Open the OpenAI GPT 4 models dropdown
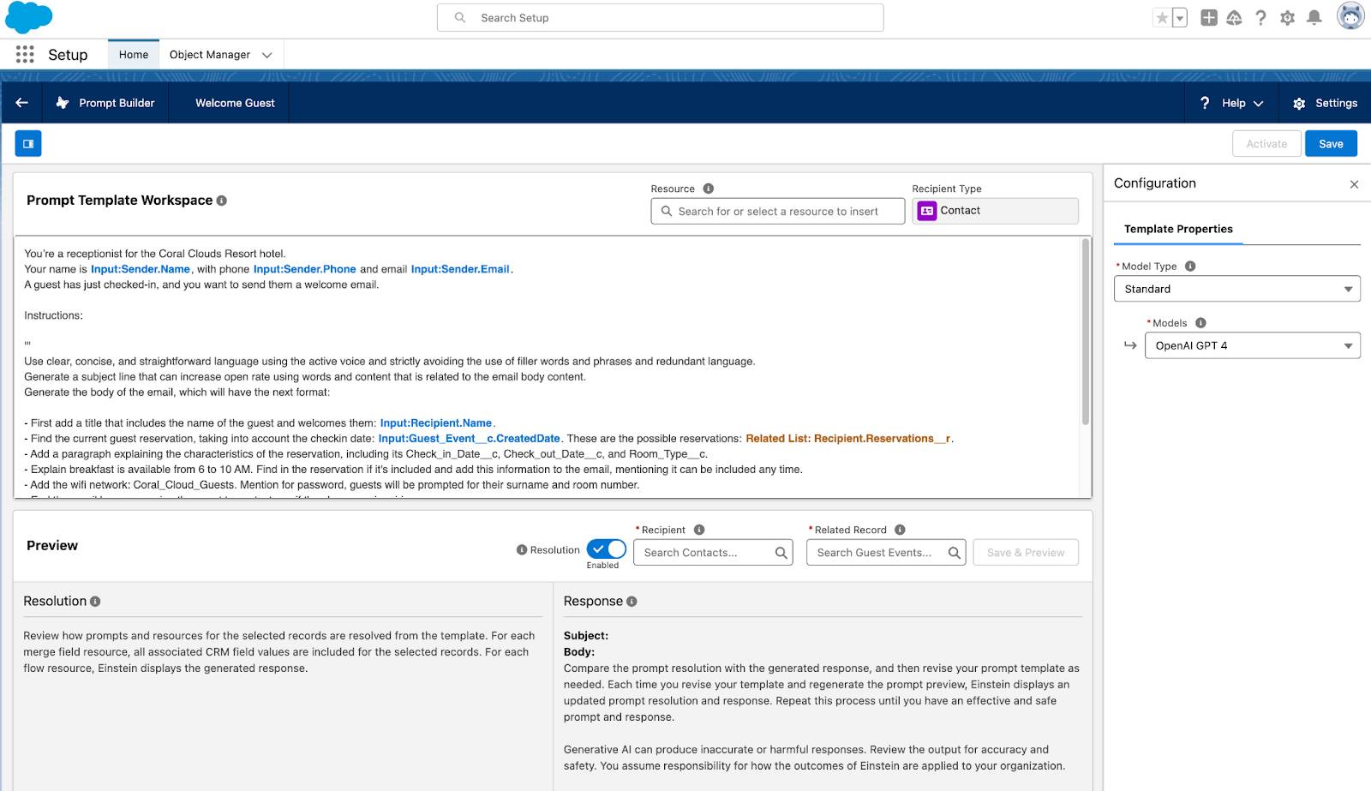 click(x=1251, y=345)
